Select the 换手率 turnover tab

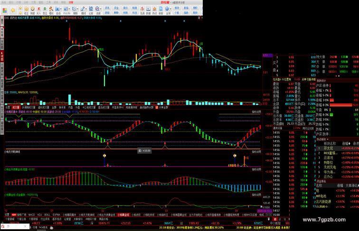tap(62, 107)
